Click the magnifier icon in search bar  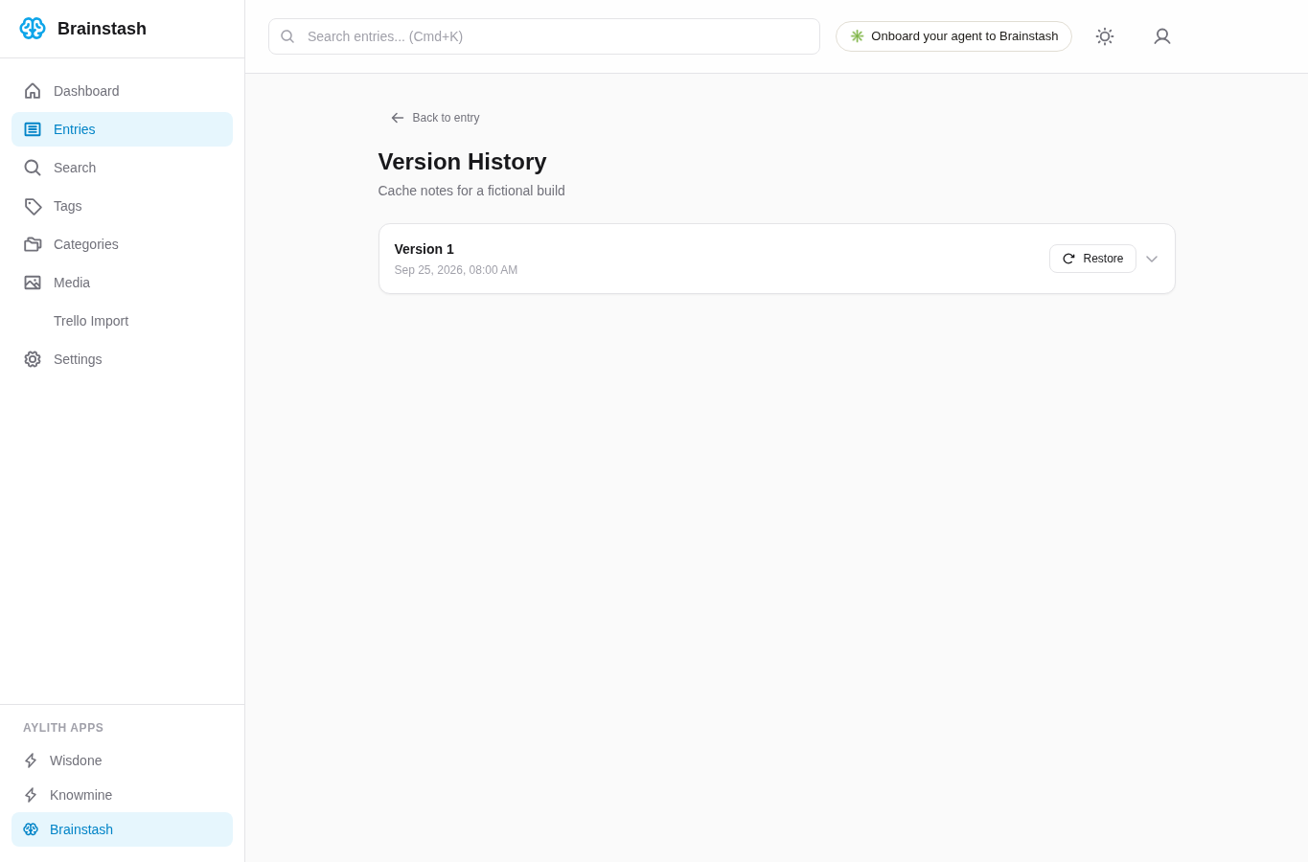pos(287,36)
